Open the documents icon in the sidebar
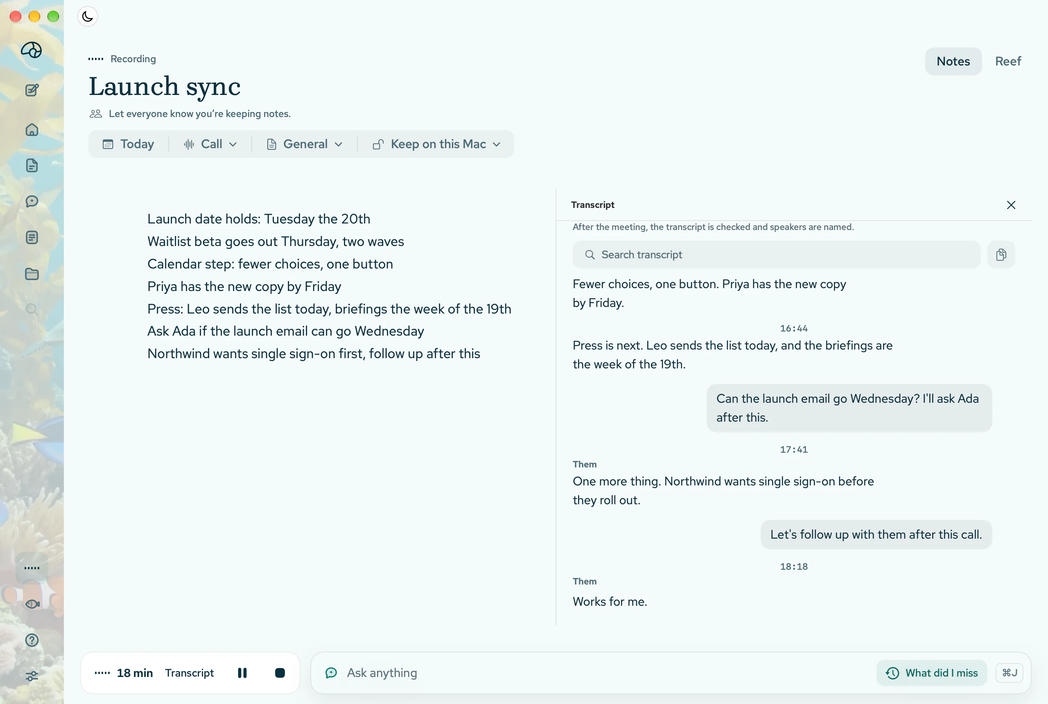This screenshot has height=704, width=1048. pos(32,166)
